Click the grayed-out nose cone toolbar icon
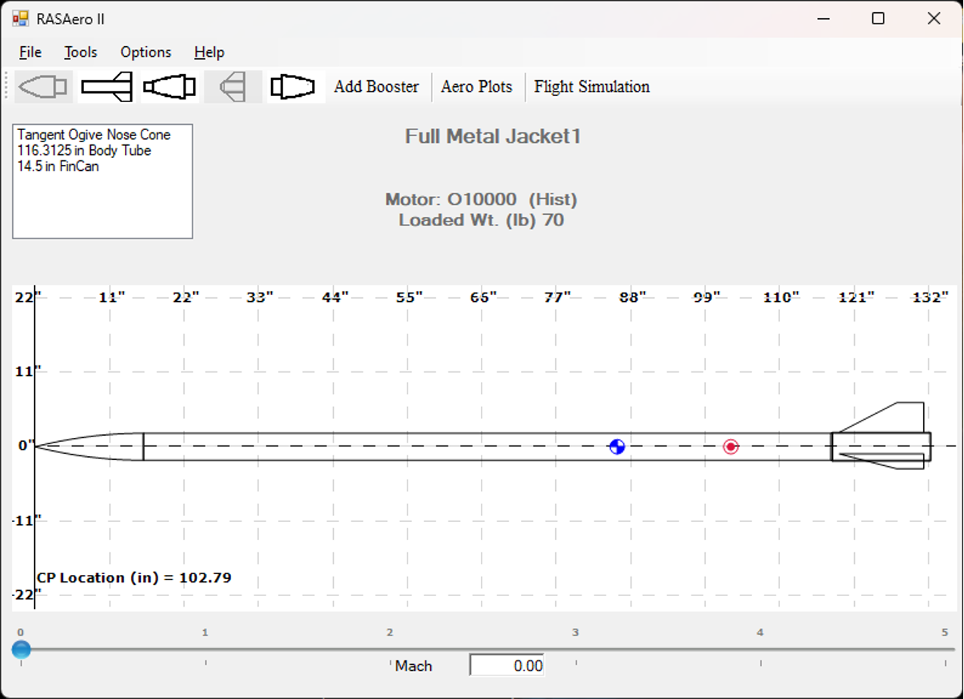 pyautogui.click(x=43, y=87)
